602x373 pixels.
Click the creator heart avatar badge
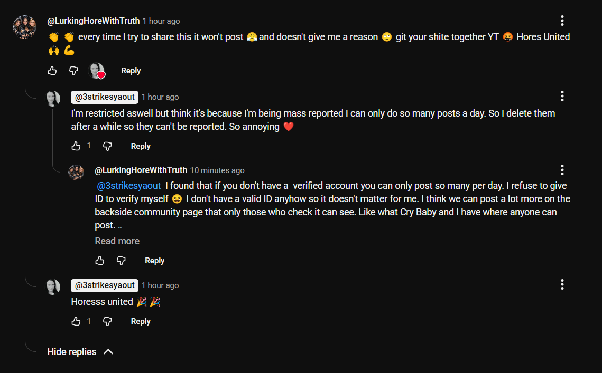(x=97, y=71)
